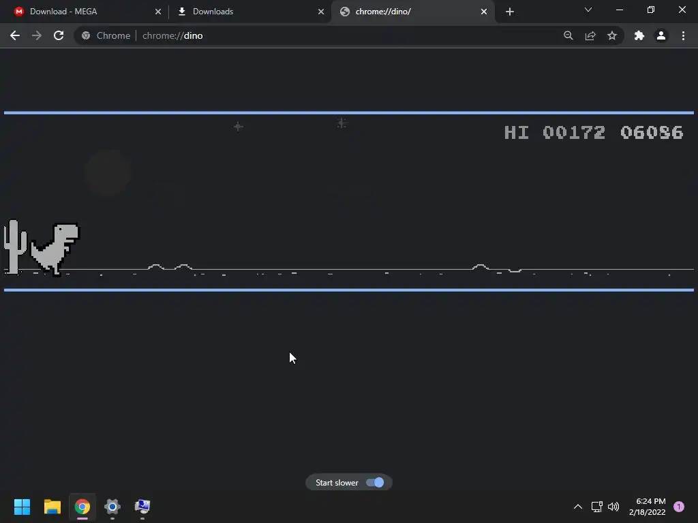Open Settings gear from taskbar

pos(112,507)
